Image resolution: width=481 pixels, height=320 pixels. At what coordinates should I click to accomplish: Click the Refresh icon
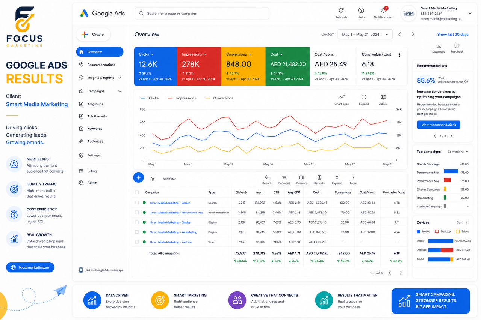(x=341, y=11)
